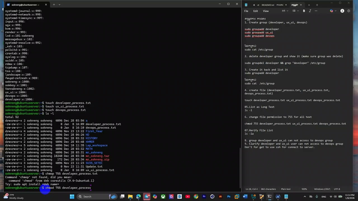Open the weather widget showing 77°F
358x201 pixels.
click(13, 197)
